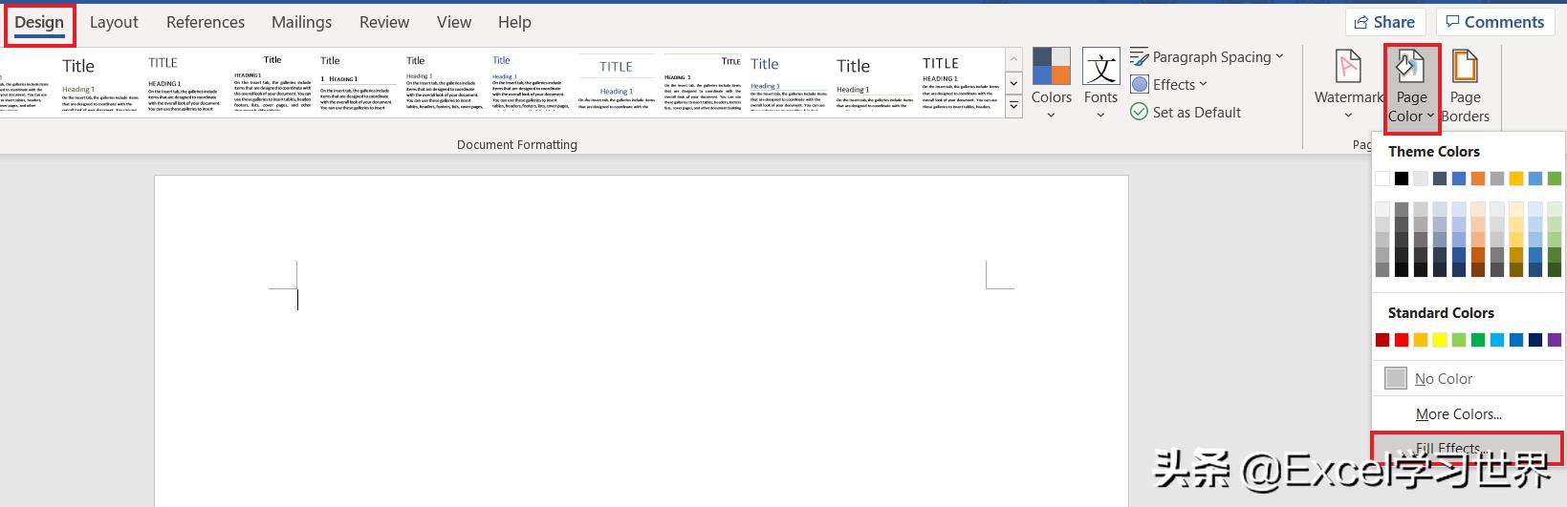
Task: Expand the style gallery More arrow
Action: (x=1013, y=106)
